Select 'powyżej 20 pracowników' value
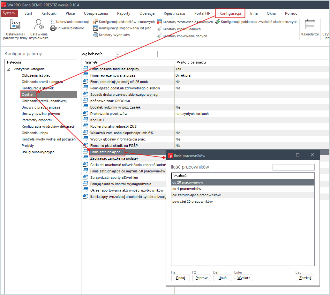Screen dimensions: 330x295 coord(243,201)
